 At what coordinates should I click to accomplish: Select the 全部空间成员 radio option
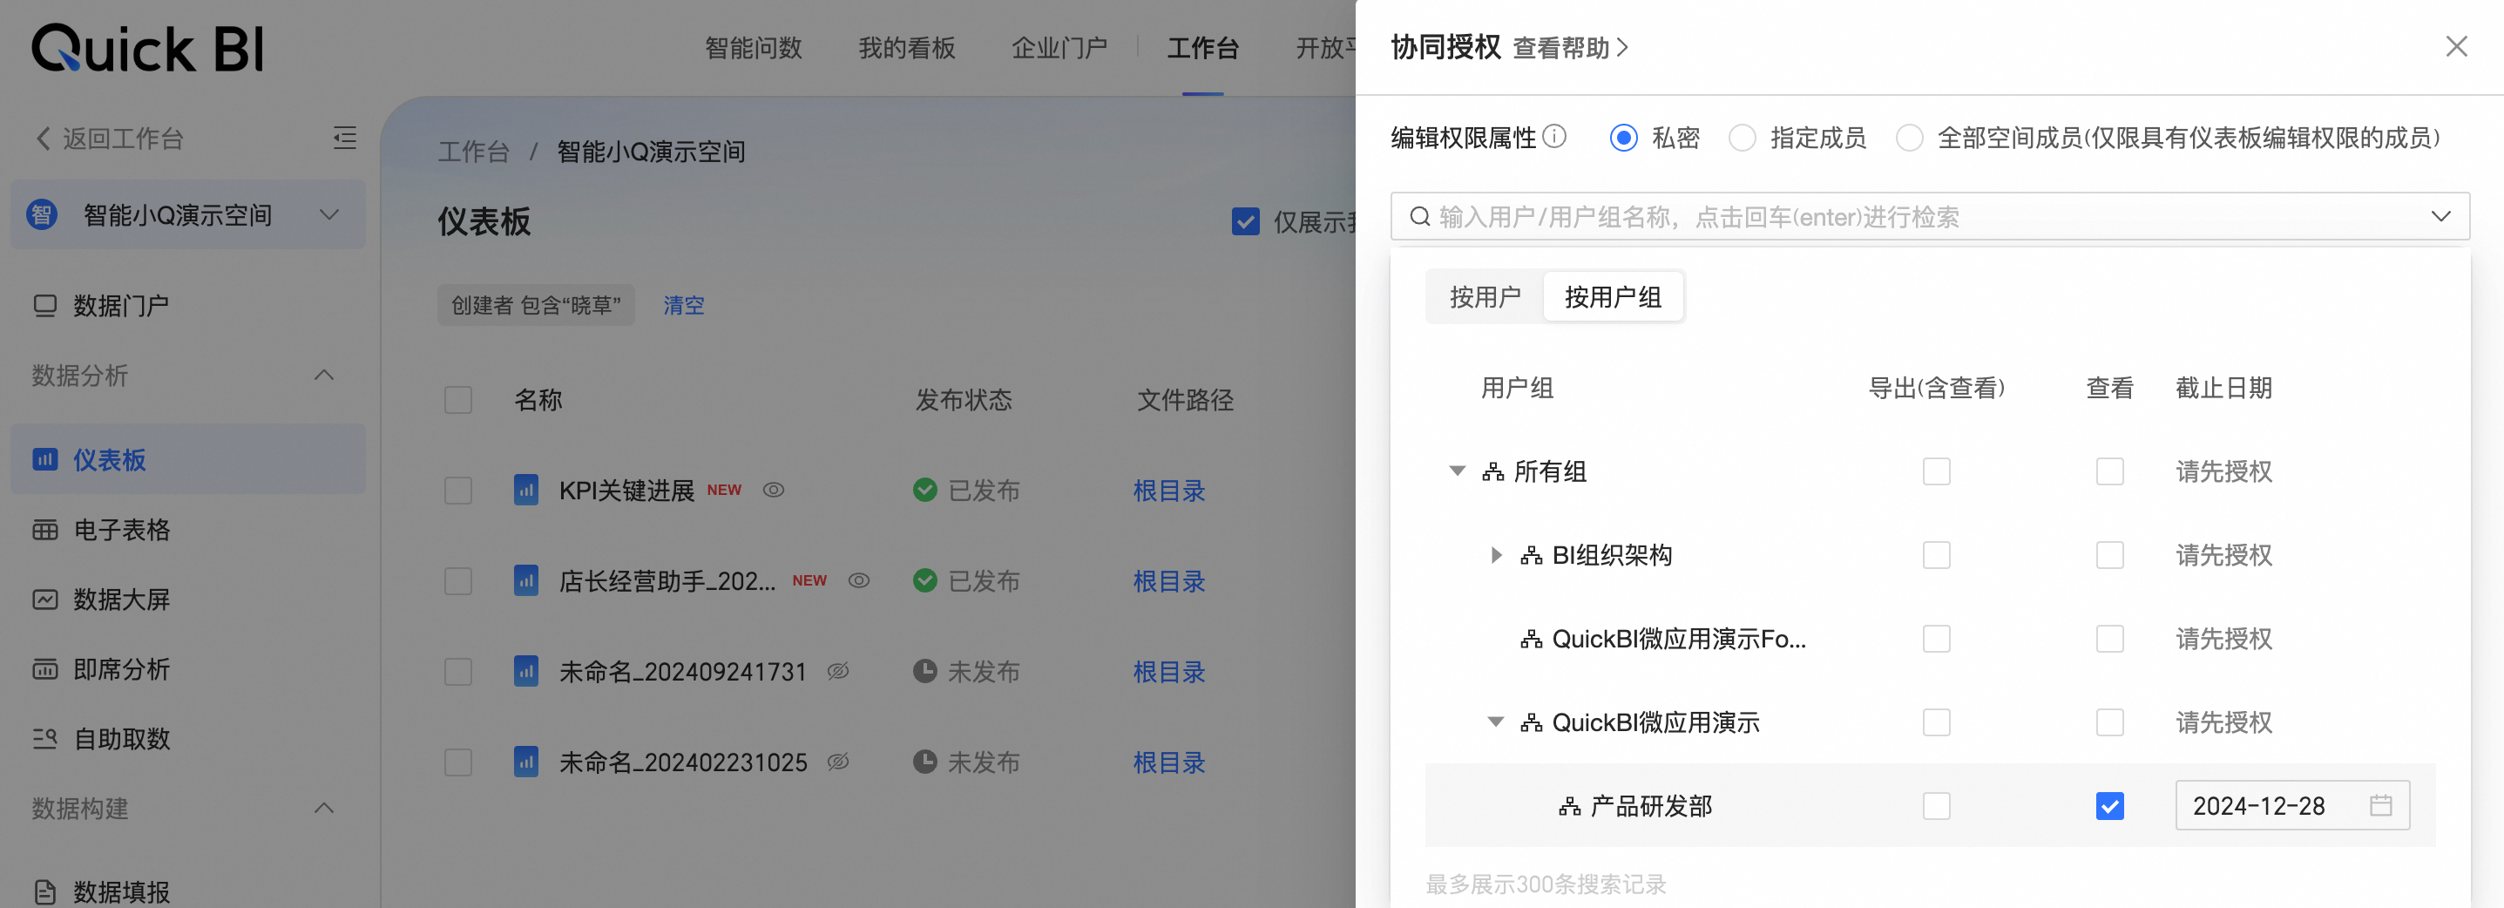point(1909,138)
